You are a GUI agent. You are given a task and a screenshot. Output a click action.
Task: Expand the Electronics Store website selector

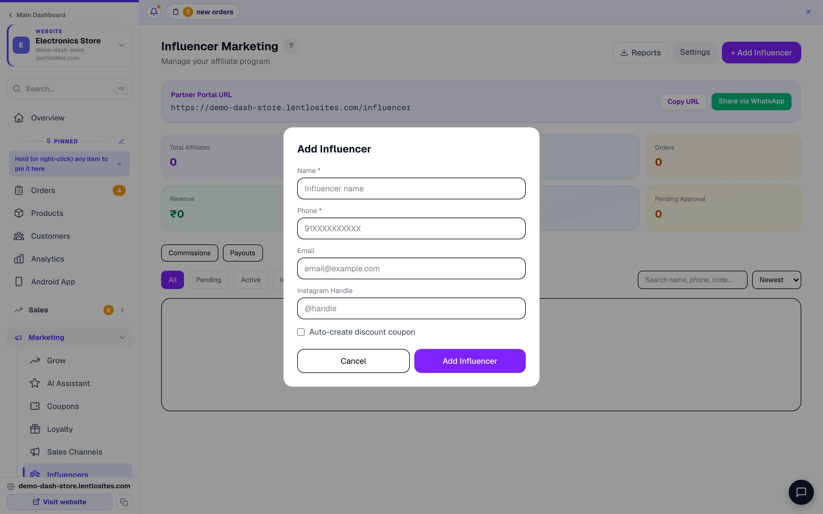[x=121, y=45]
